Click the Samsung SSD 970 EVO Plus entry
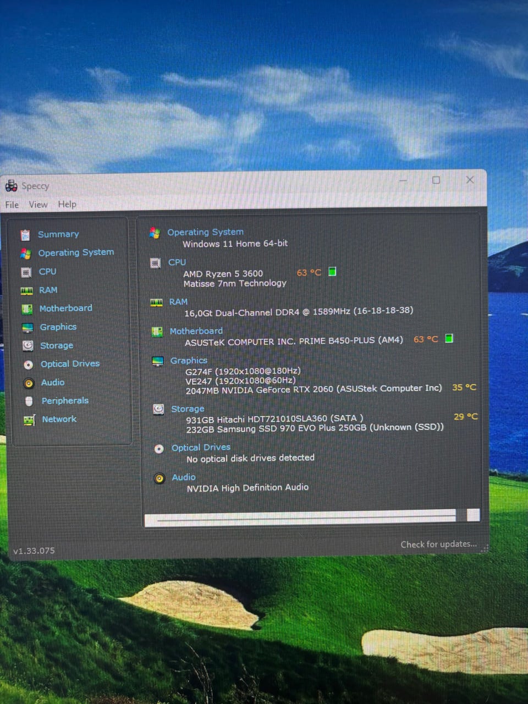528x704 pixels. coord(315,428)
